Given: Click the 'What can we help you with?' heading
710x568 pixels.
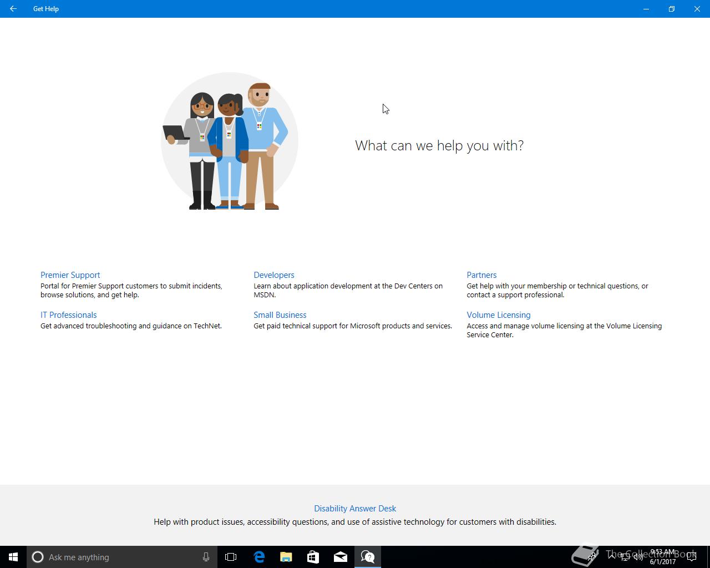Looking at the screenshot, I should 439,146.
